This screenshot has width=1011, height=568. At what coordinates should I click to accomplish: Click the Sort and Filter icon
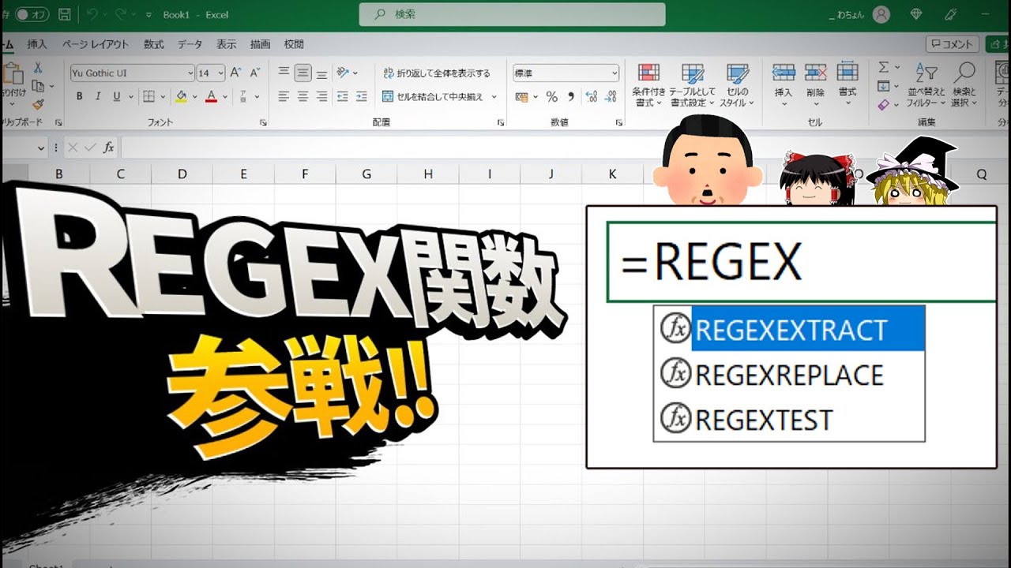click(926, 73)
